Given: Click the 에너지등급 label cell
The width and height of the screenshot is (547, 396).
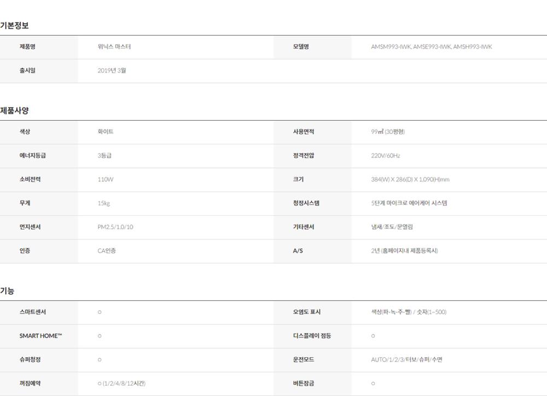Looking at the screenshot, I should tap(33, 156).
